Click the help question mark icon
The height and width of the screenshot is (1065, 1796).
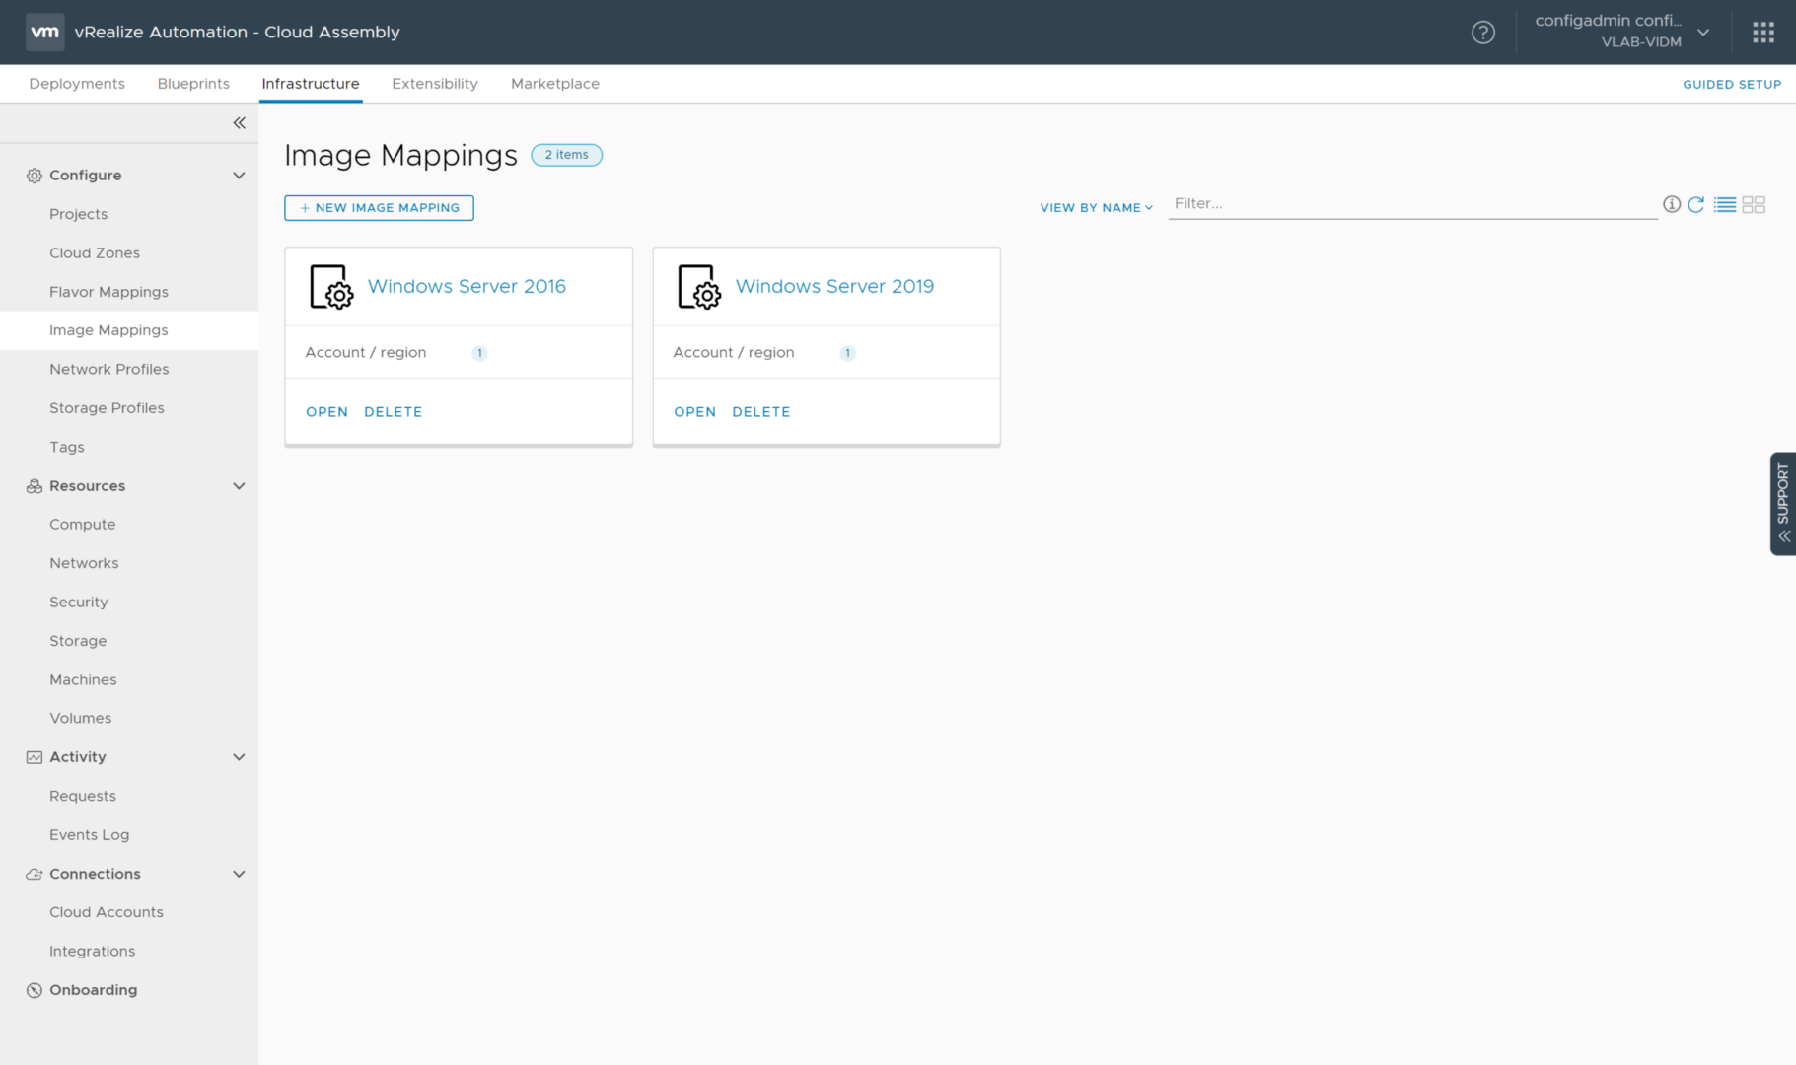coord(1482,33)
